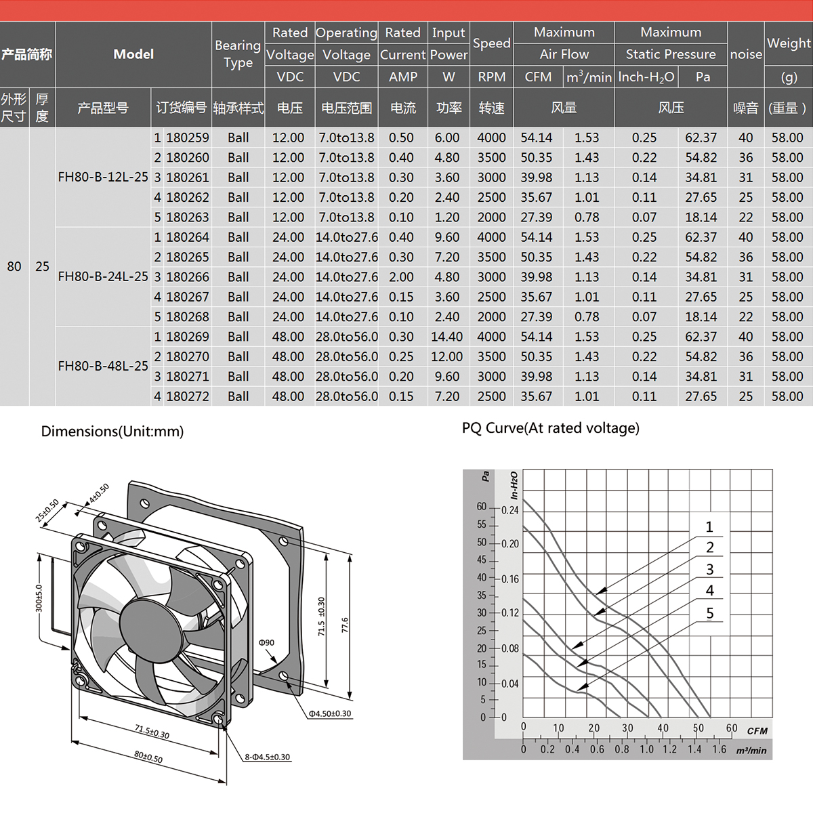Click model name FH80-B-12L-25
813x813 pixels.
click(103, 178)
